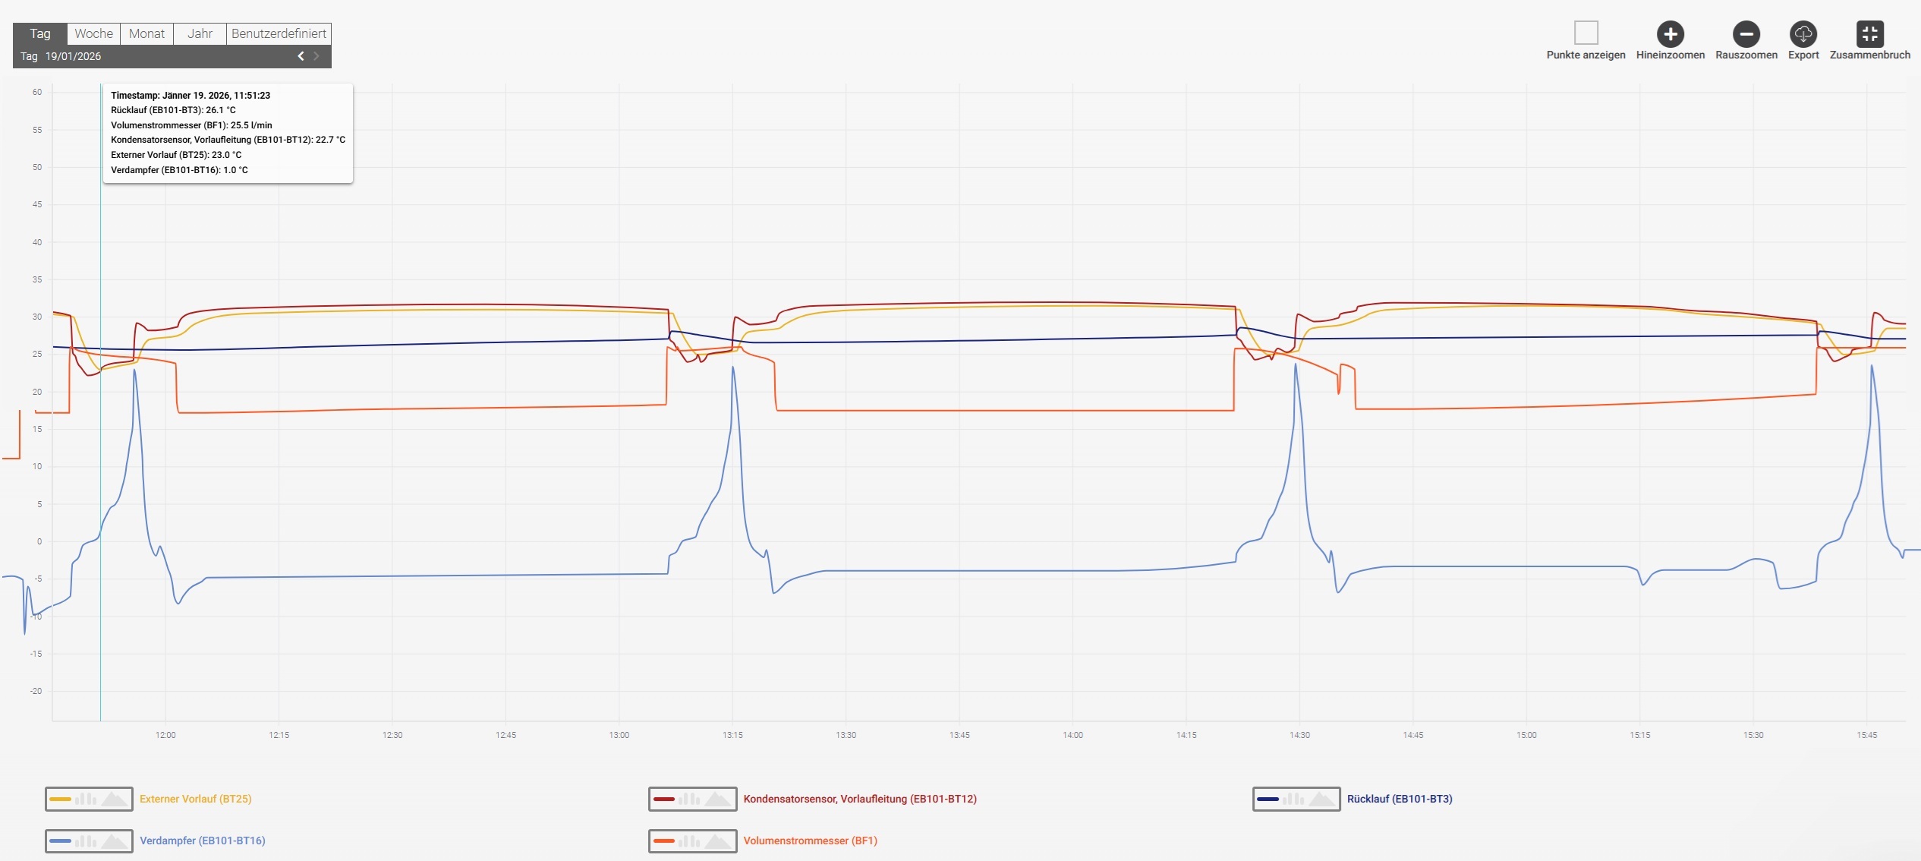1921x861 pixels.
Task: Click the Rauszoomen minus icon
Action: click(1746, 34)
